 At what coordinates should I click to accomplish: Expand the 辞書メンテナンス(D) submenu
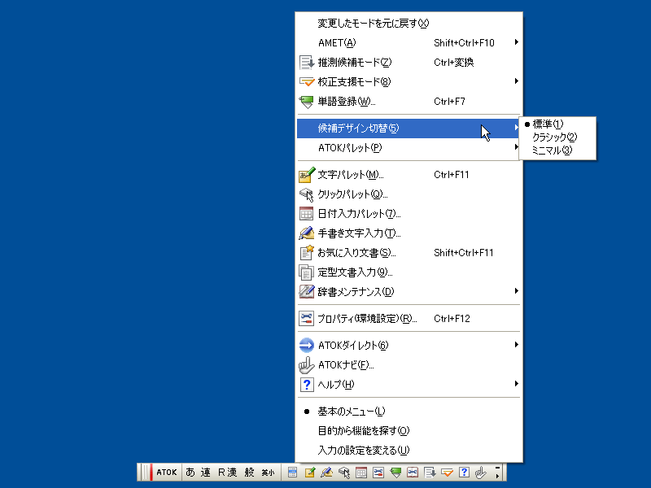(x=409, y=292)
